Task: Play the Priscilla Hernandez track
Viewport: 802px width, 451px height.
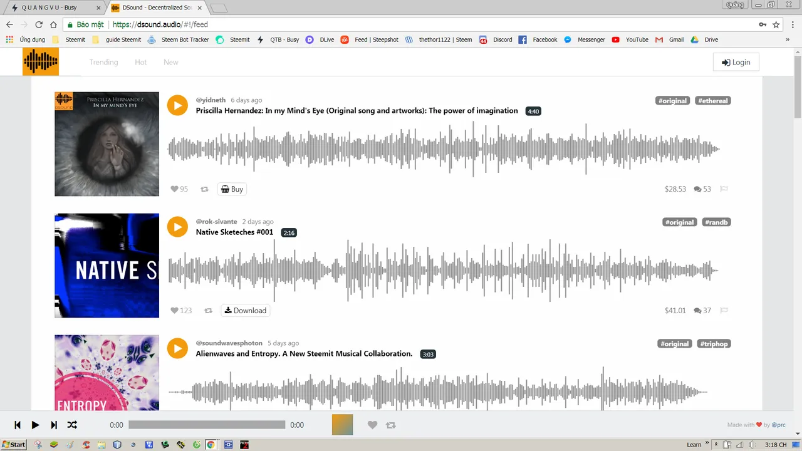Action: [177, 105]
